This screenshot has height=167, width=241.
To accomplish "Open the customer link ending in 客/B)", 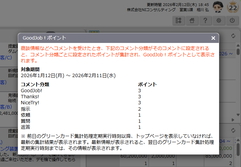I will point(6,107).
